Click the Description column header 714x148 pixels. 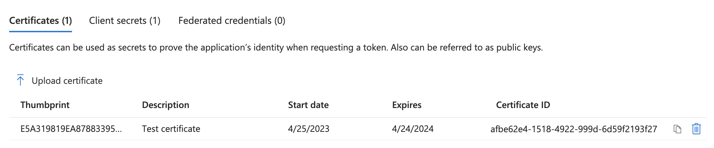pos(165,105)
